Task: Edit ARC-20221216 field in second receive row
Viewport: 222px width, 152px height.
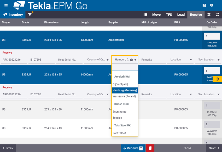Action: (14, 94)
